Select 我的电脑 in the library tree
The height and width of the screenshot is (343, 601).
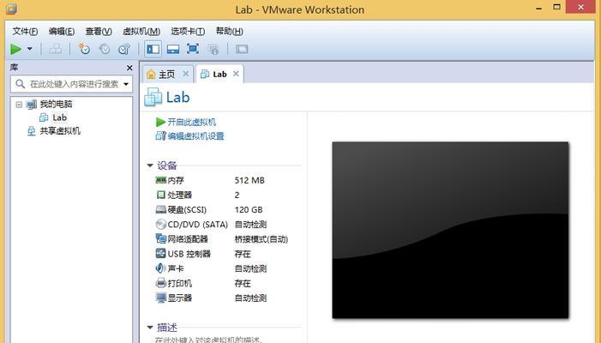pos(56,105)
